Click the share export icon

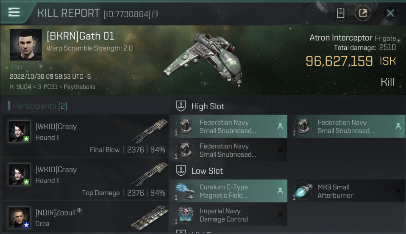coord(363,13)
